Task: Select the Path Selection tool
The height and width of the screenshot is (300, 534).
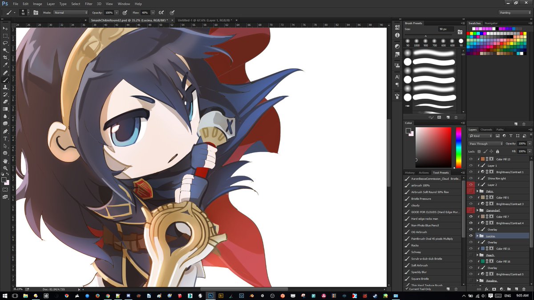Action: [x=5, y=146]
